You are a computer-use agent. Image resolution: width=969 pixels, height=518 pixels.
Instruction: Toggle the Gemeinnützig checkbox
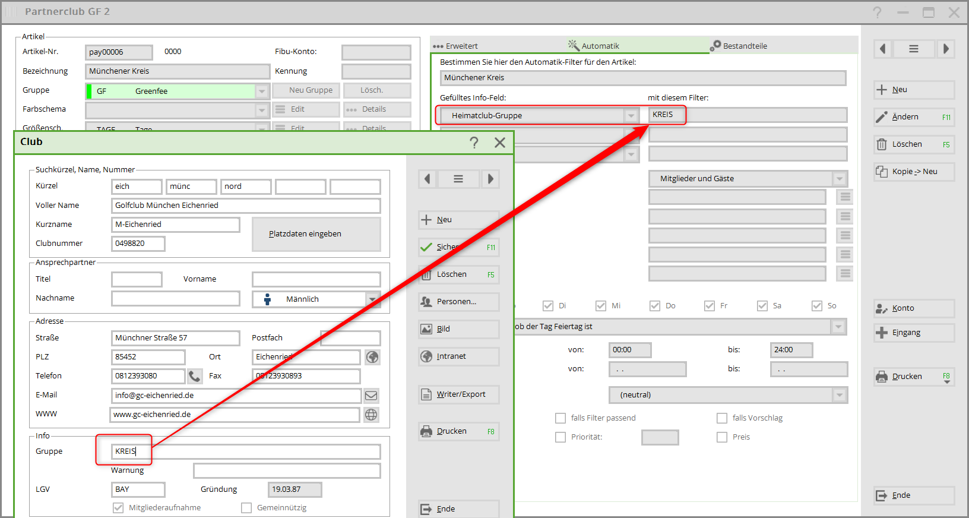[246, 508]
